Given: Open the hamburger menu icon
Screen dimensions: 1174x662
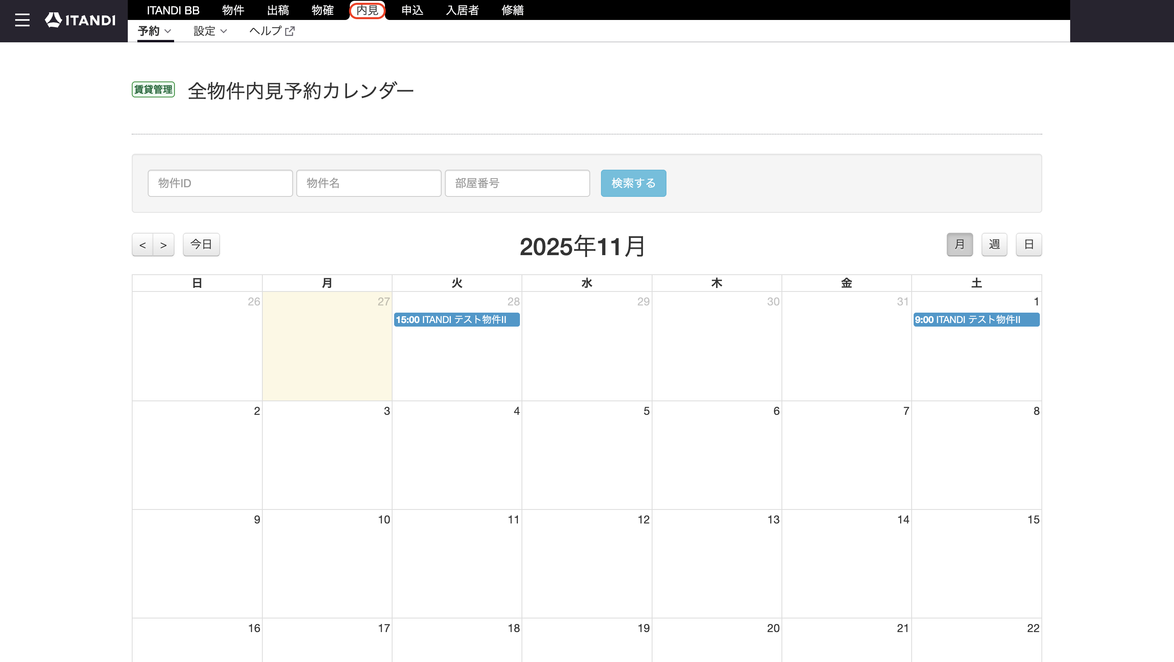Looking at the screenshot, I should pos(22,20).
